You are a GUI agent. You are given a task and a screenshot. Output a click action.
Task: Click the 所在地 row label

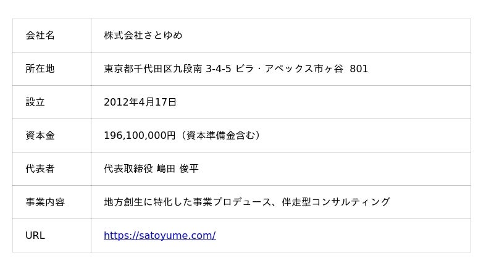[40, 69]
